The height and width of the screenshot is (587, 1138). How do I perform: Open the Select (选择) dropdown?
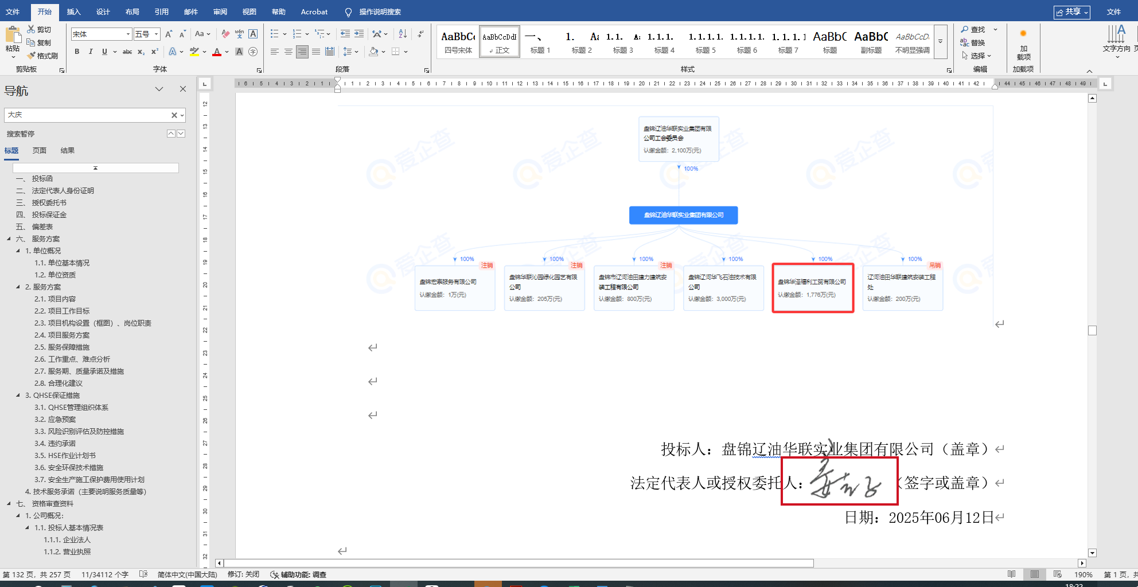tap(976, 56)
